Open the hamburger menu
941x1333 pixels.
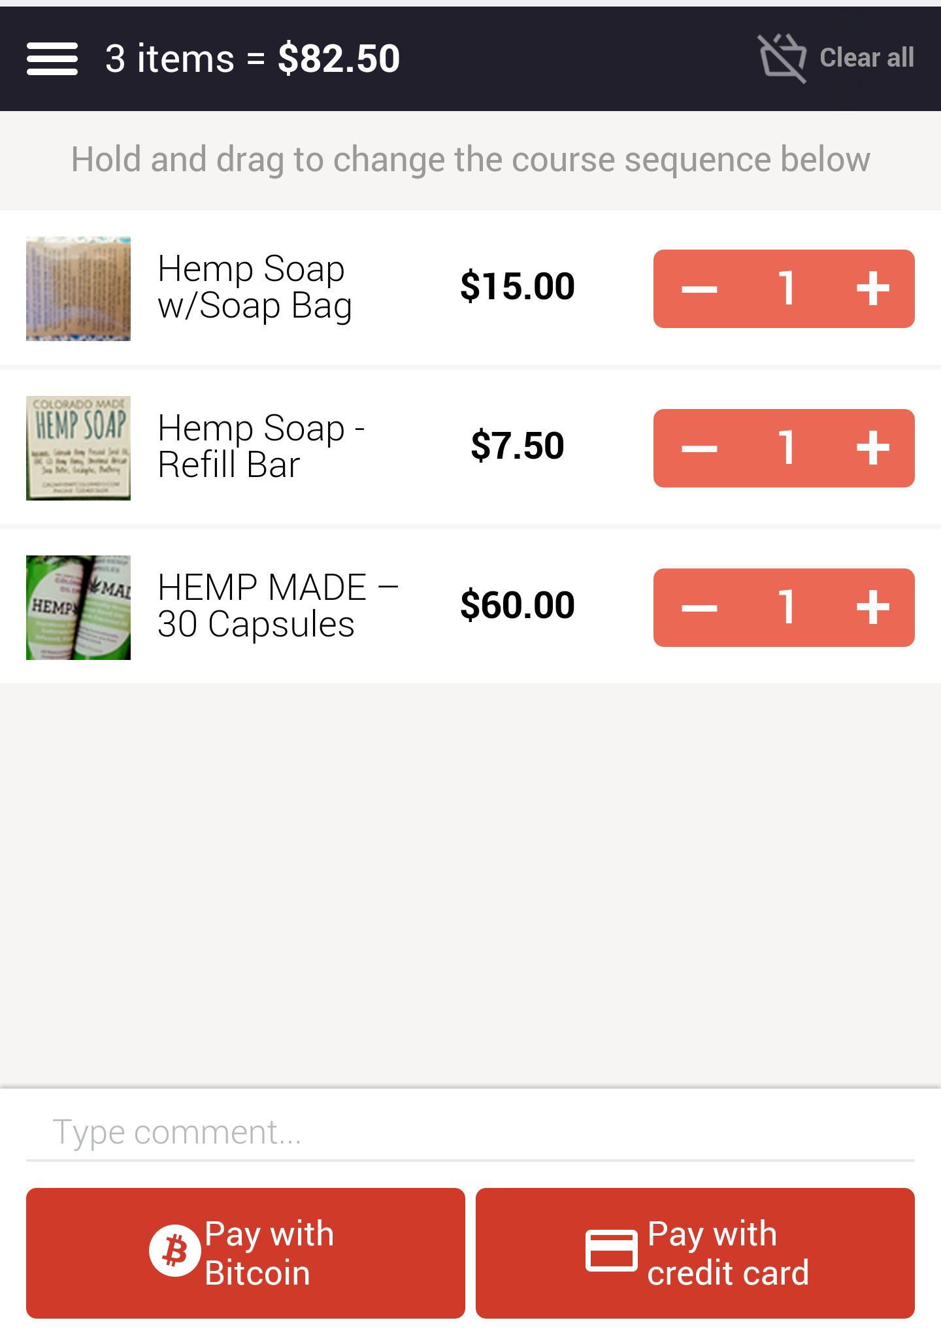click(52, 59)
